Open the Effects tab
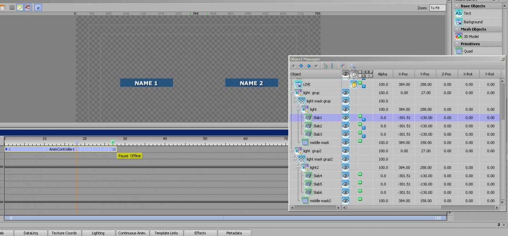The image size is (508, 236). pyautogui.click(x=200, y=233)
